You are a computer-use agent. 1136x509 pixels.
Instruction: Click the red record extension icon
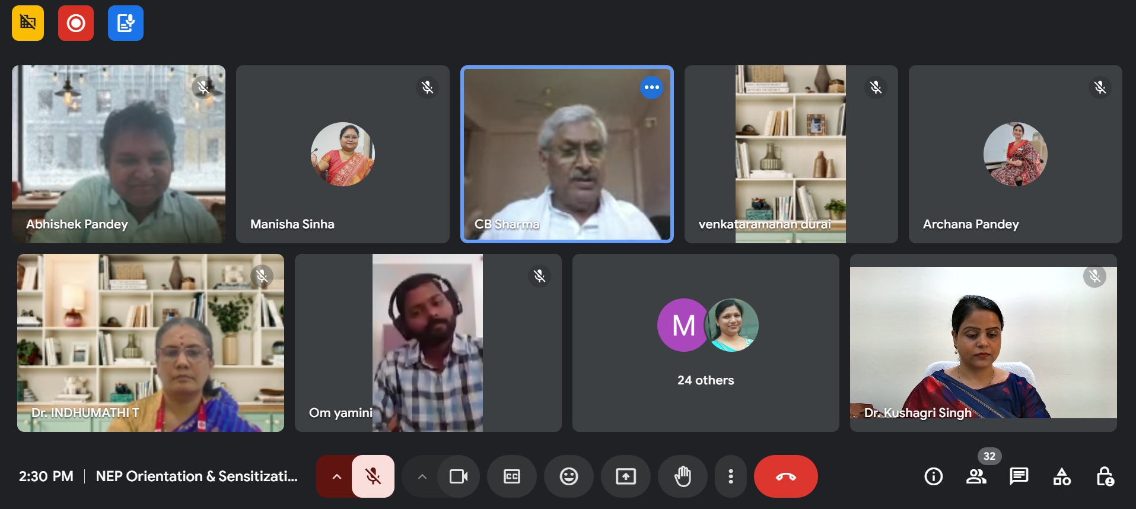point(76,23)
